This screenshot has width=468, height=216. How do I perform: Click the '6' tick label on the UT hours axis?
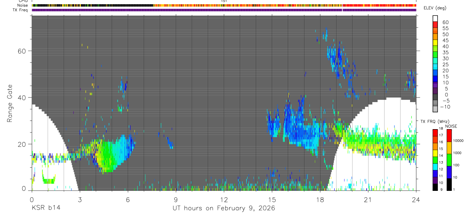click(128, 199)
